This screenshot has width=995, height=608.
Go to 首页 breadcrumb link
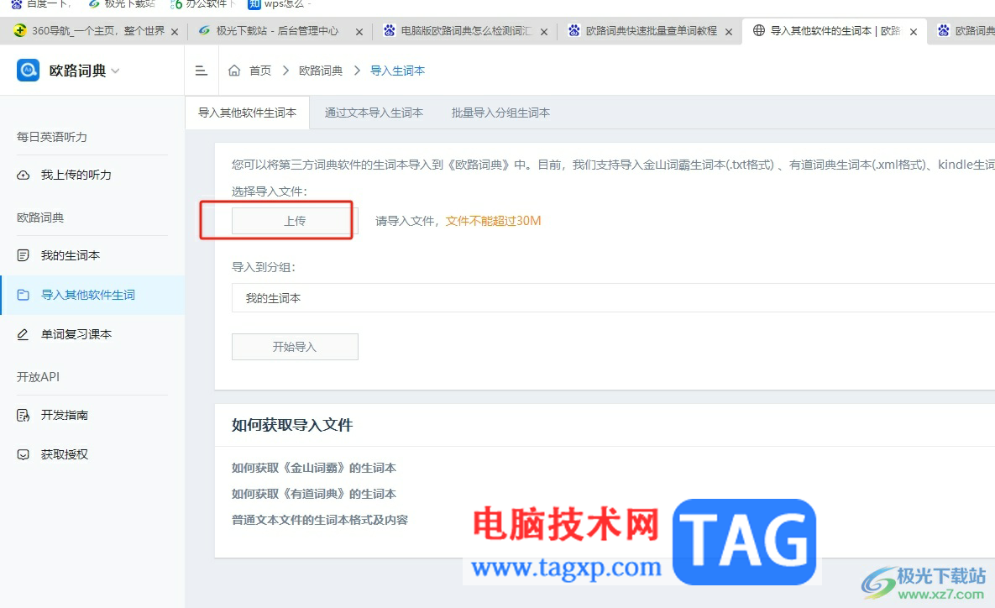click(260, 71)
